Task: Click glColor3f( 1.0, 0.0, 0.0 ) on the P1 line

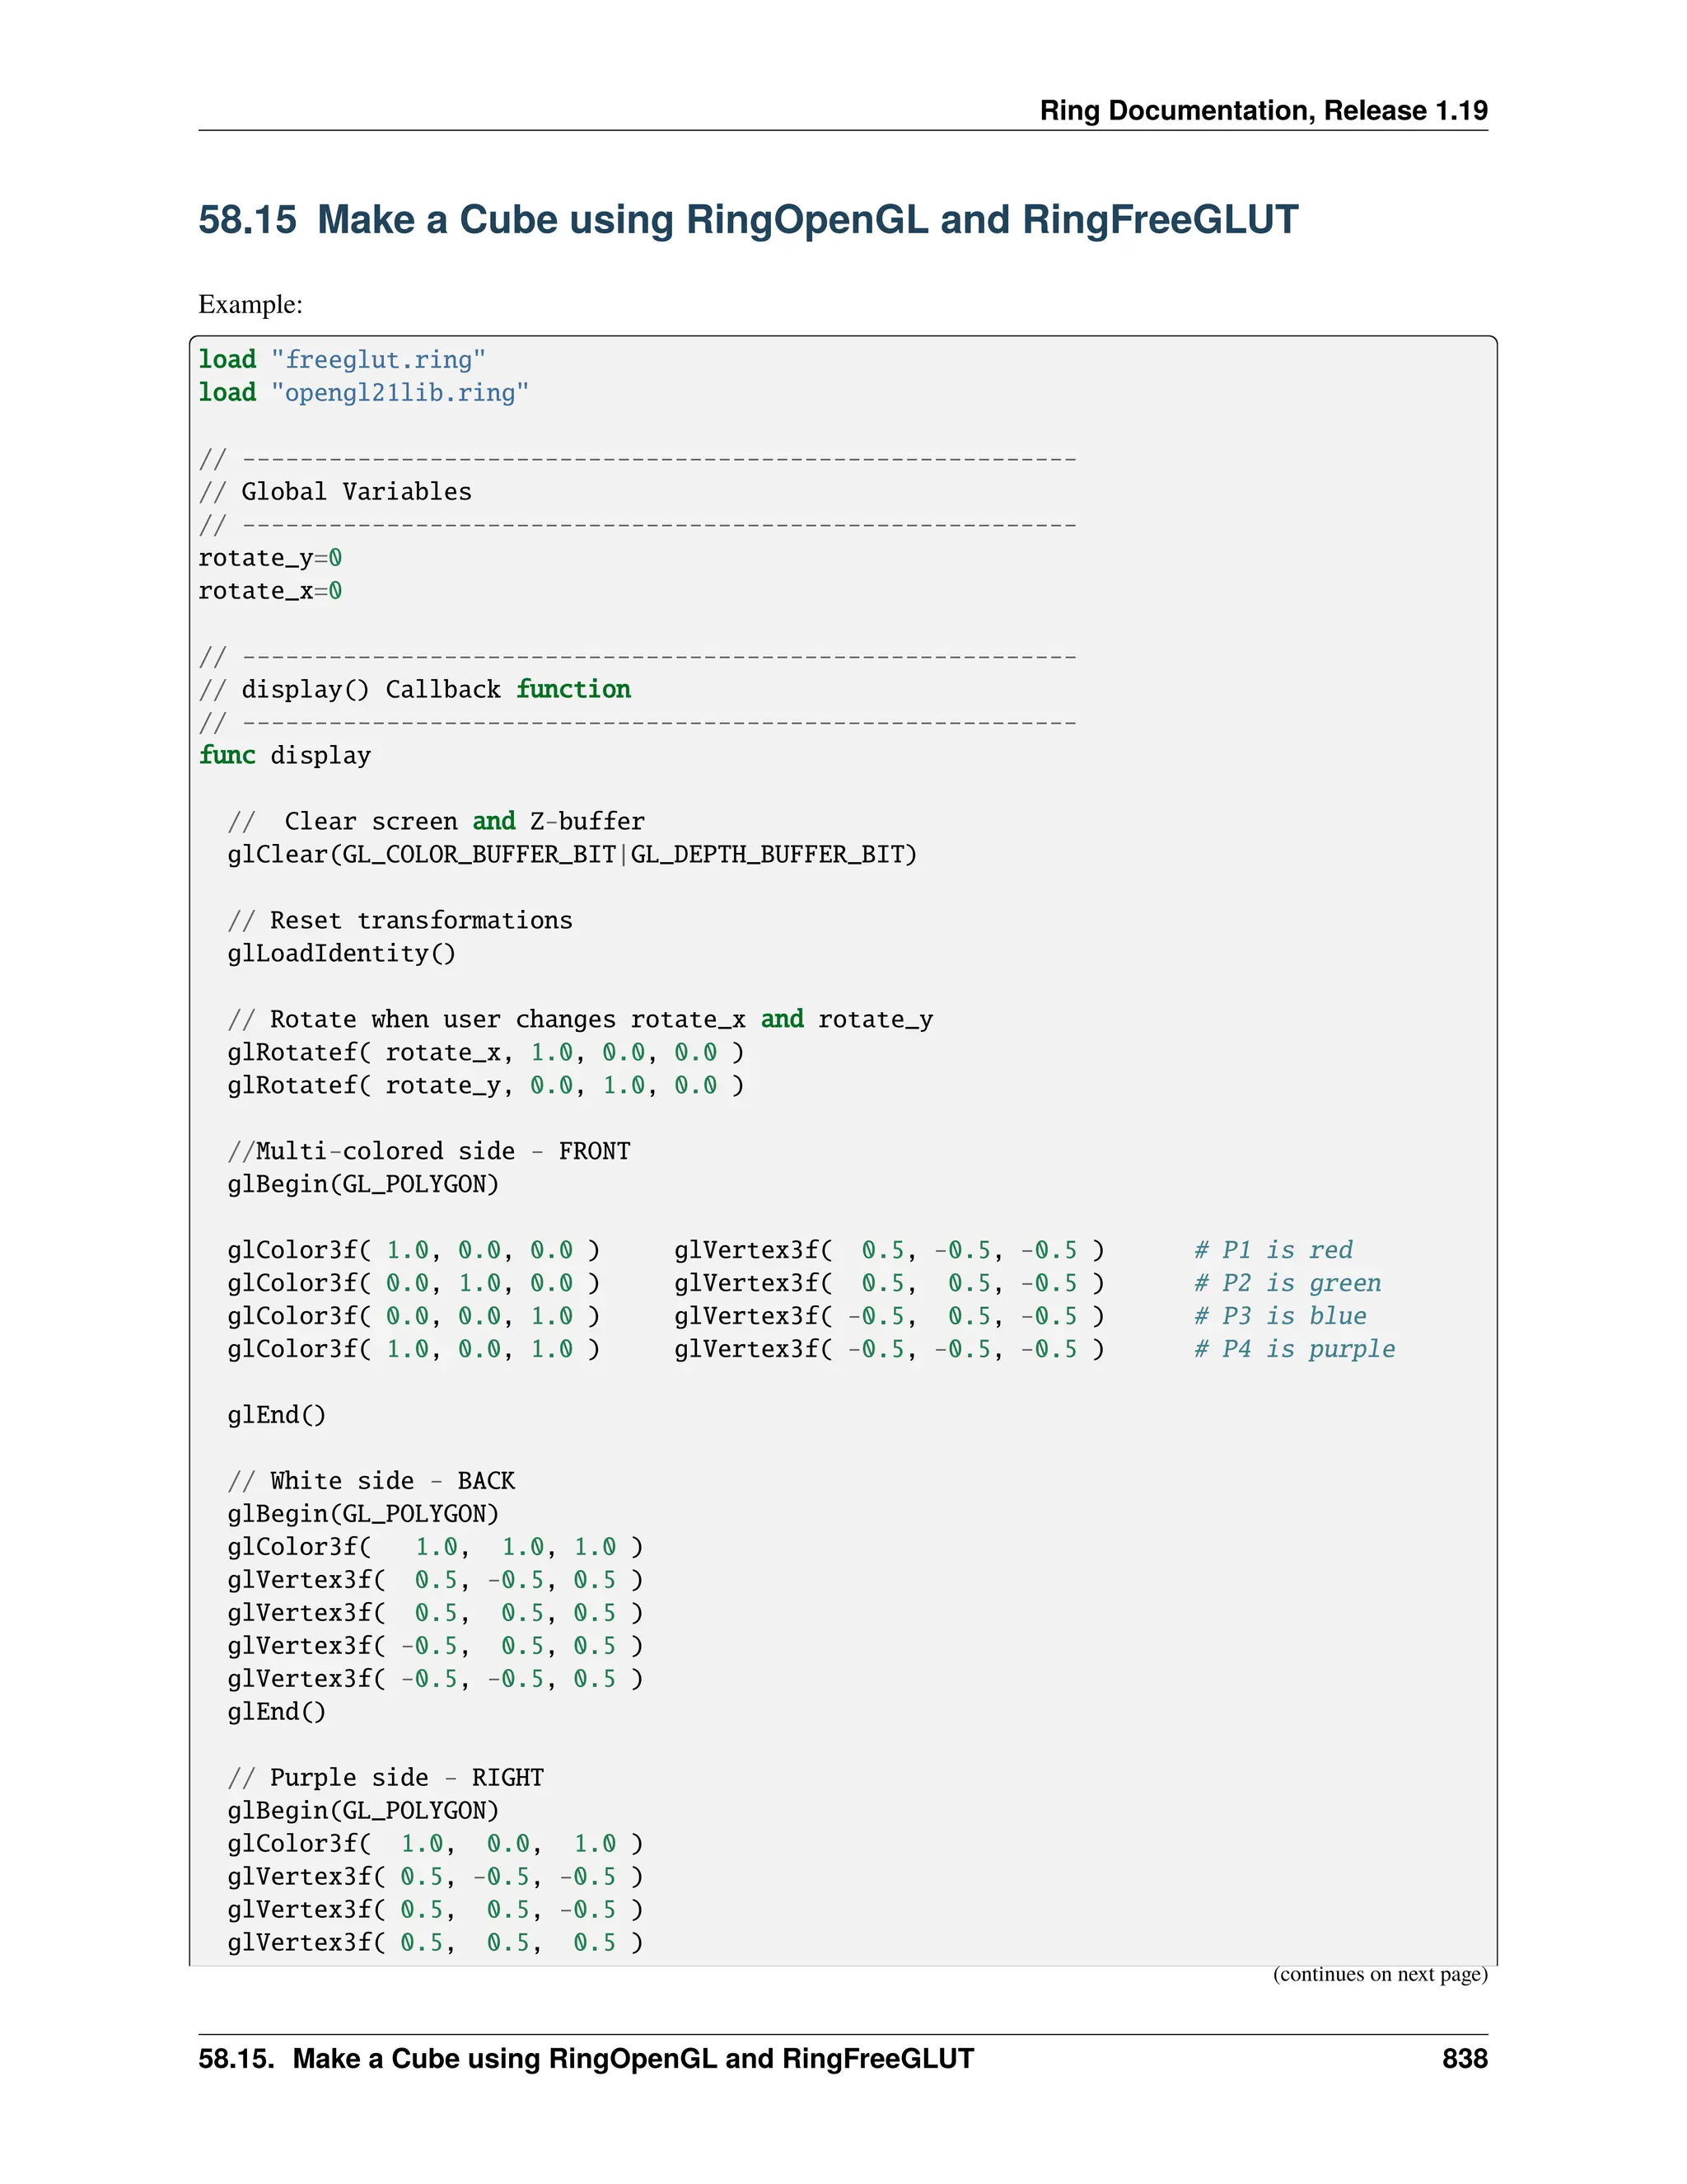Action: coord(414,1250)
